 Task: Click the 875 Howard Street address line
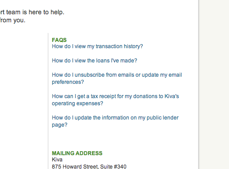tap(89, 166)
